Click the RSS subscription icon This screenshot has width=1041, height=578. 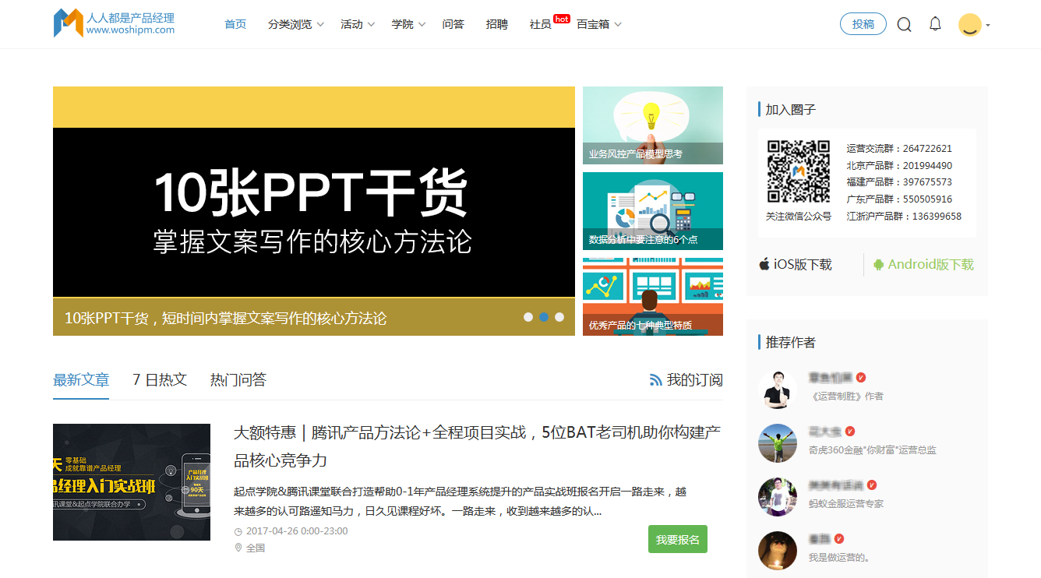tap(656, 380)
